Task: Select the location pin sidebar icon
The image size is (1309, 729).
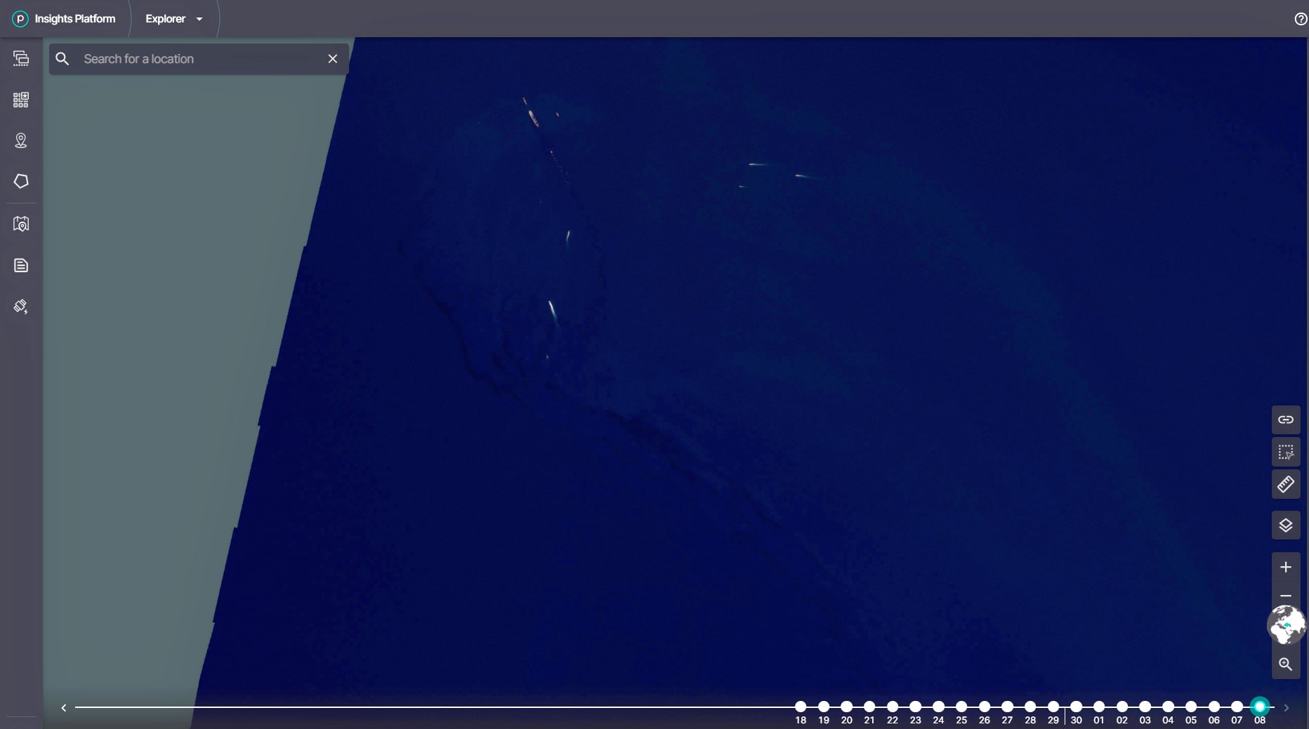Action: pyautogui.click(x=21, y=140)
